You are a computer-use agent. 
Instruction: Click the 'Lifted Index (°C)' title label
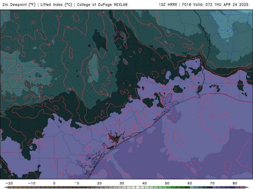(56, 5)
